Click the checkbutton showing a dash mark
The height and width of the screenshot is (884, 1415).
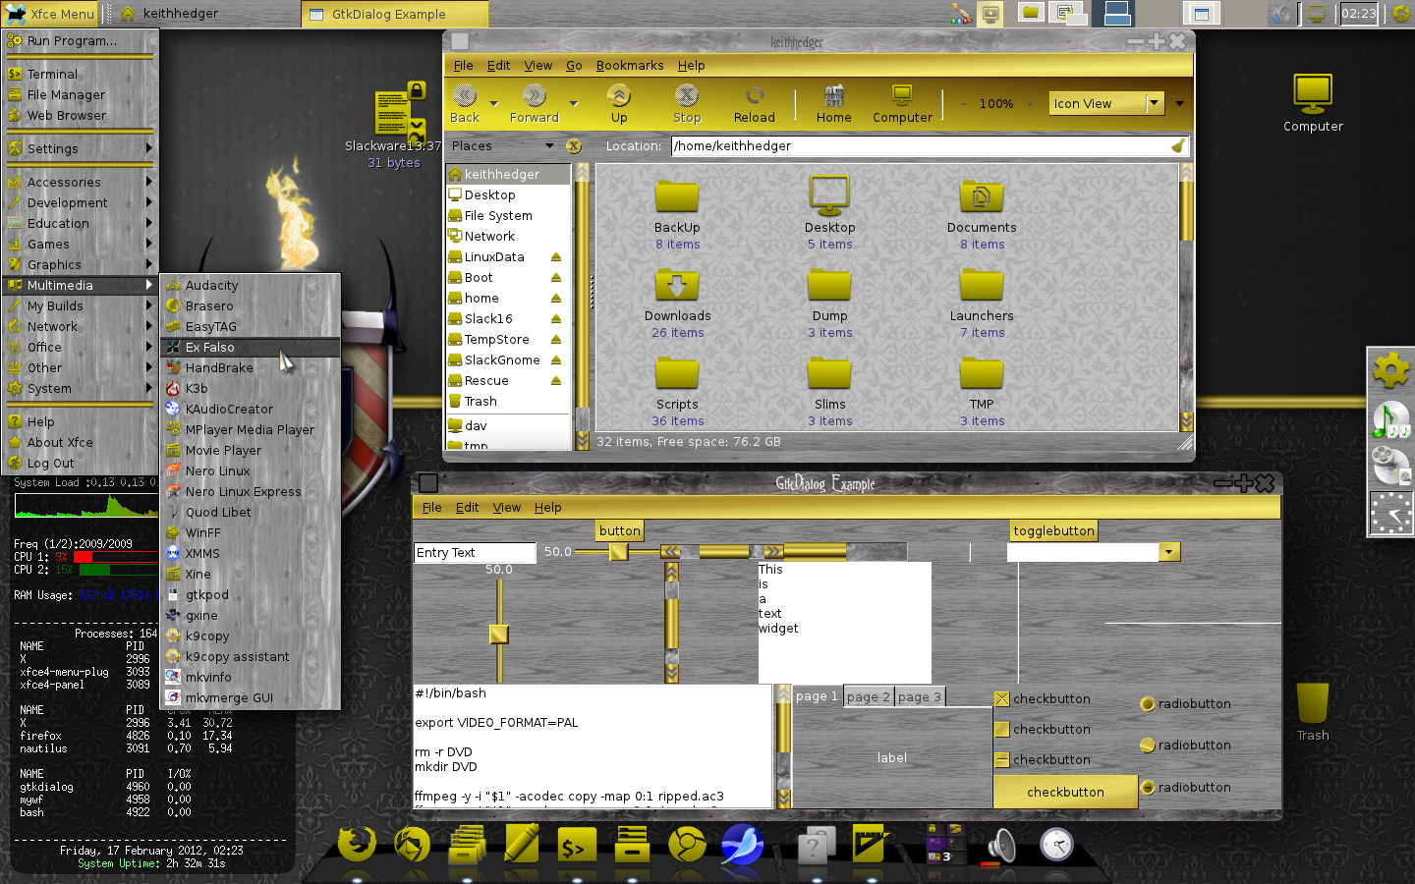point(1002,760)
